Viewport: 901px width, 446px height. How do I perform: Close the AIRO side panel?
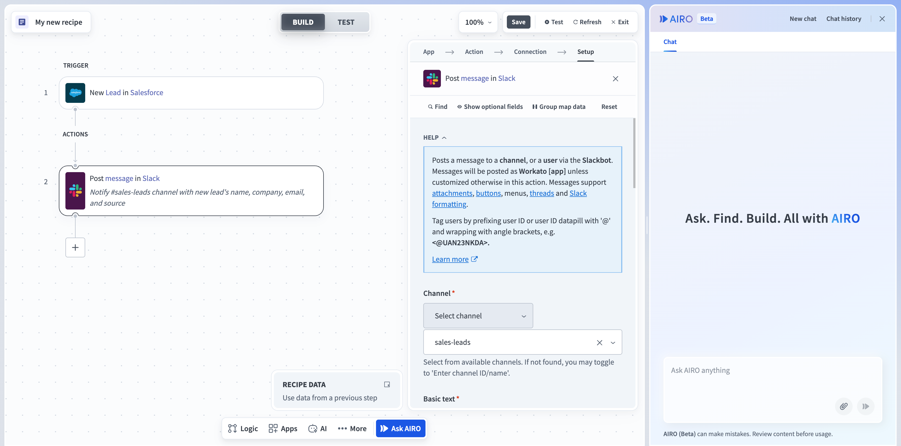882,19
